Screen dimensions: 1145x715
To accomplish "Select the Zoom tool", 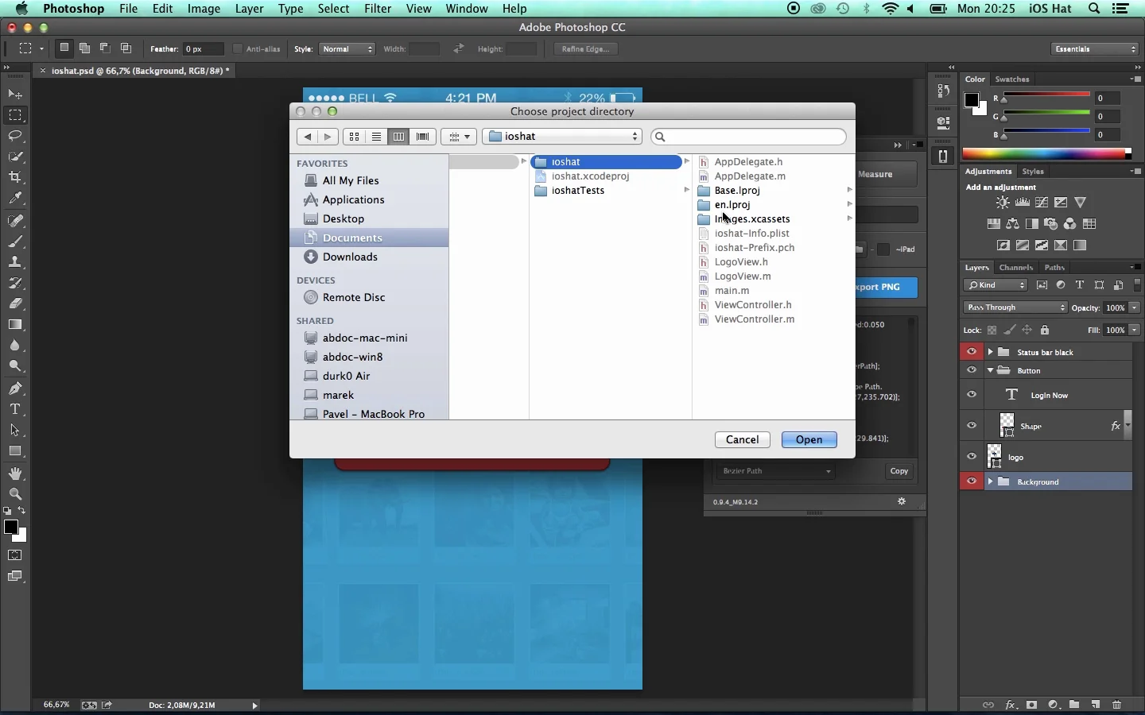I will [15, 494].
